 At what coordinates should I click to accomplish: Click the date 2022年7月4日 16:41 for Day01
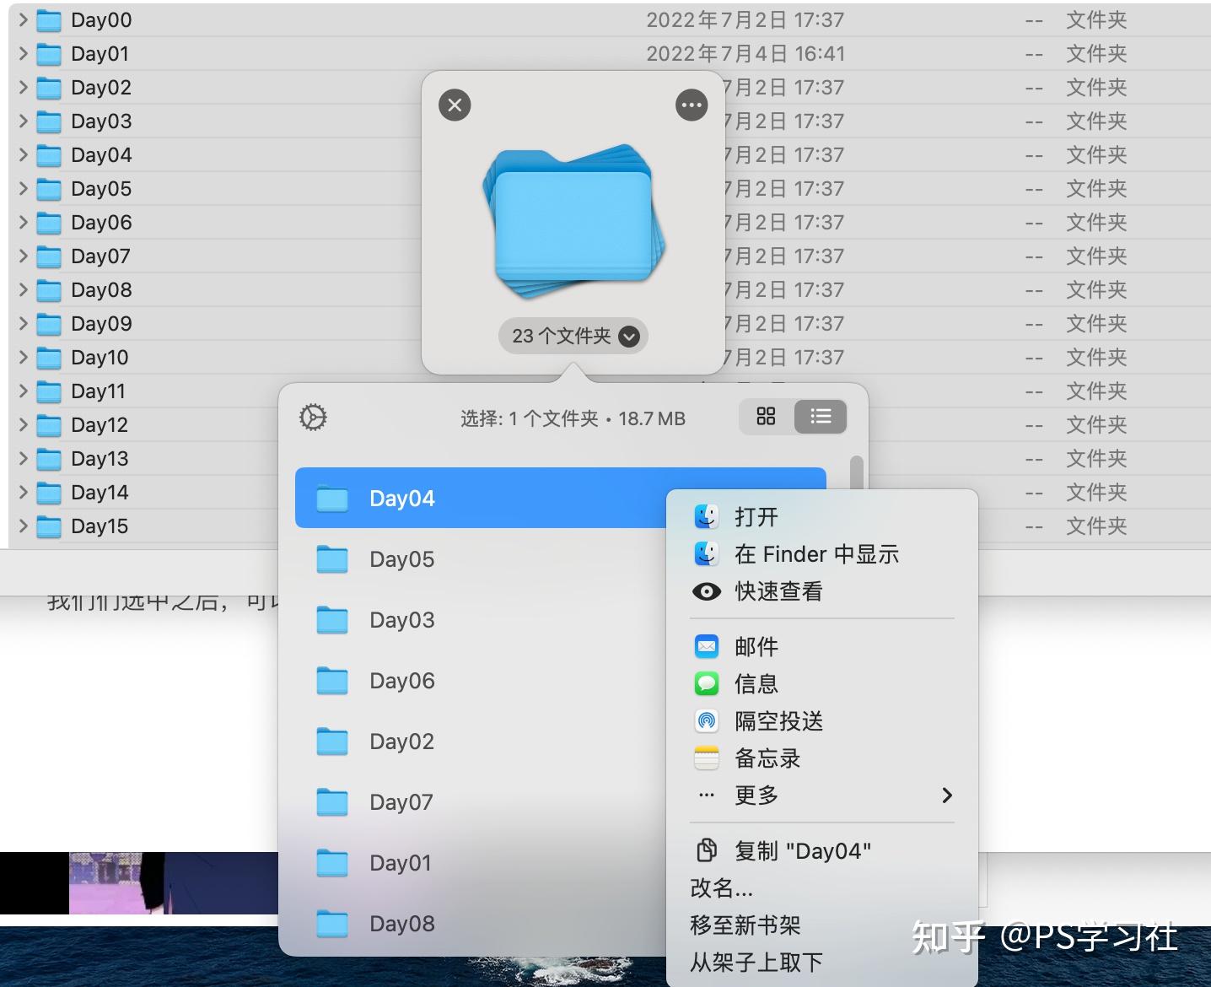[x=745, y=54]
